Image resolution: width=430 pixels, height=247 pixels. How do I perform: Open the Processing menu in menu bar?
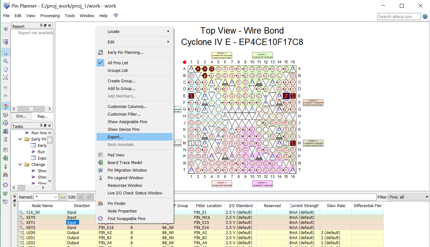point(50,16)
